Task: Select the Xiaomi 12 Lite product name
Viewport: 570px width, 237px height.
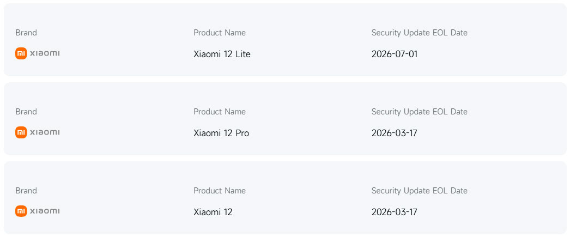Action: (x=222, y=54)
